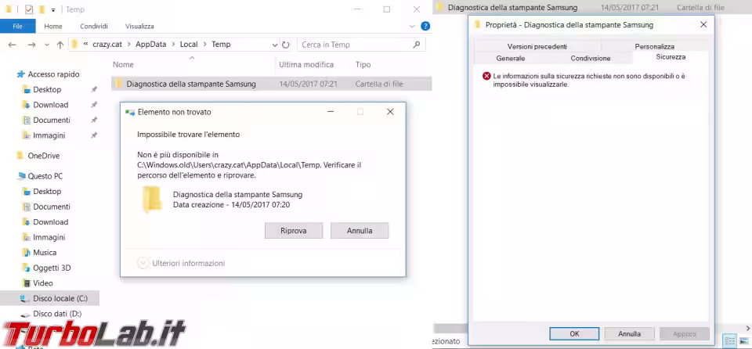Open recent locations dropdown arrow
This screenshot has height=349, width=752.
[x=46, y=45]
